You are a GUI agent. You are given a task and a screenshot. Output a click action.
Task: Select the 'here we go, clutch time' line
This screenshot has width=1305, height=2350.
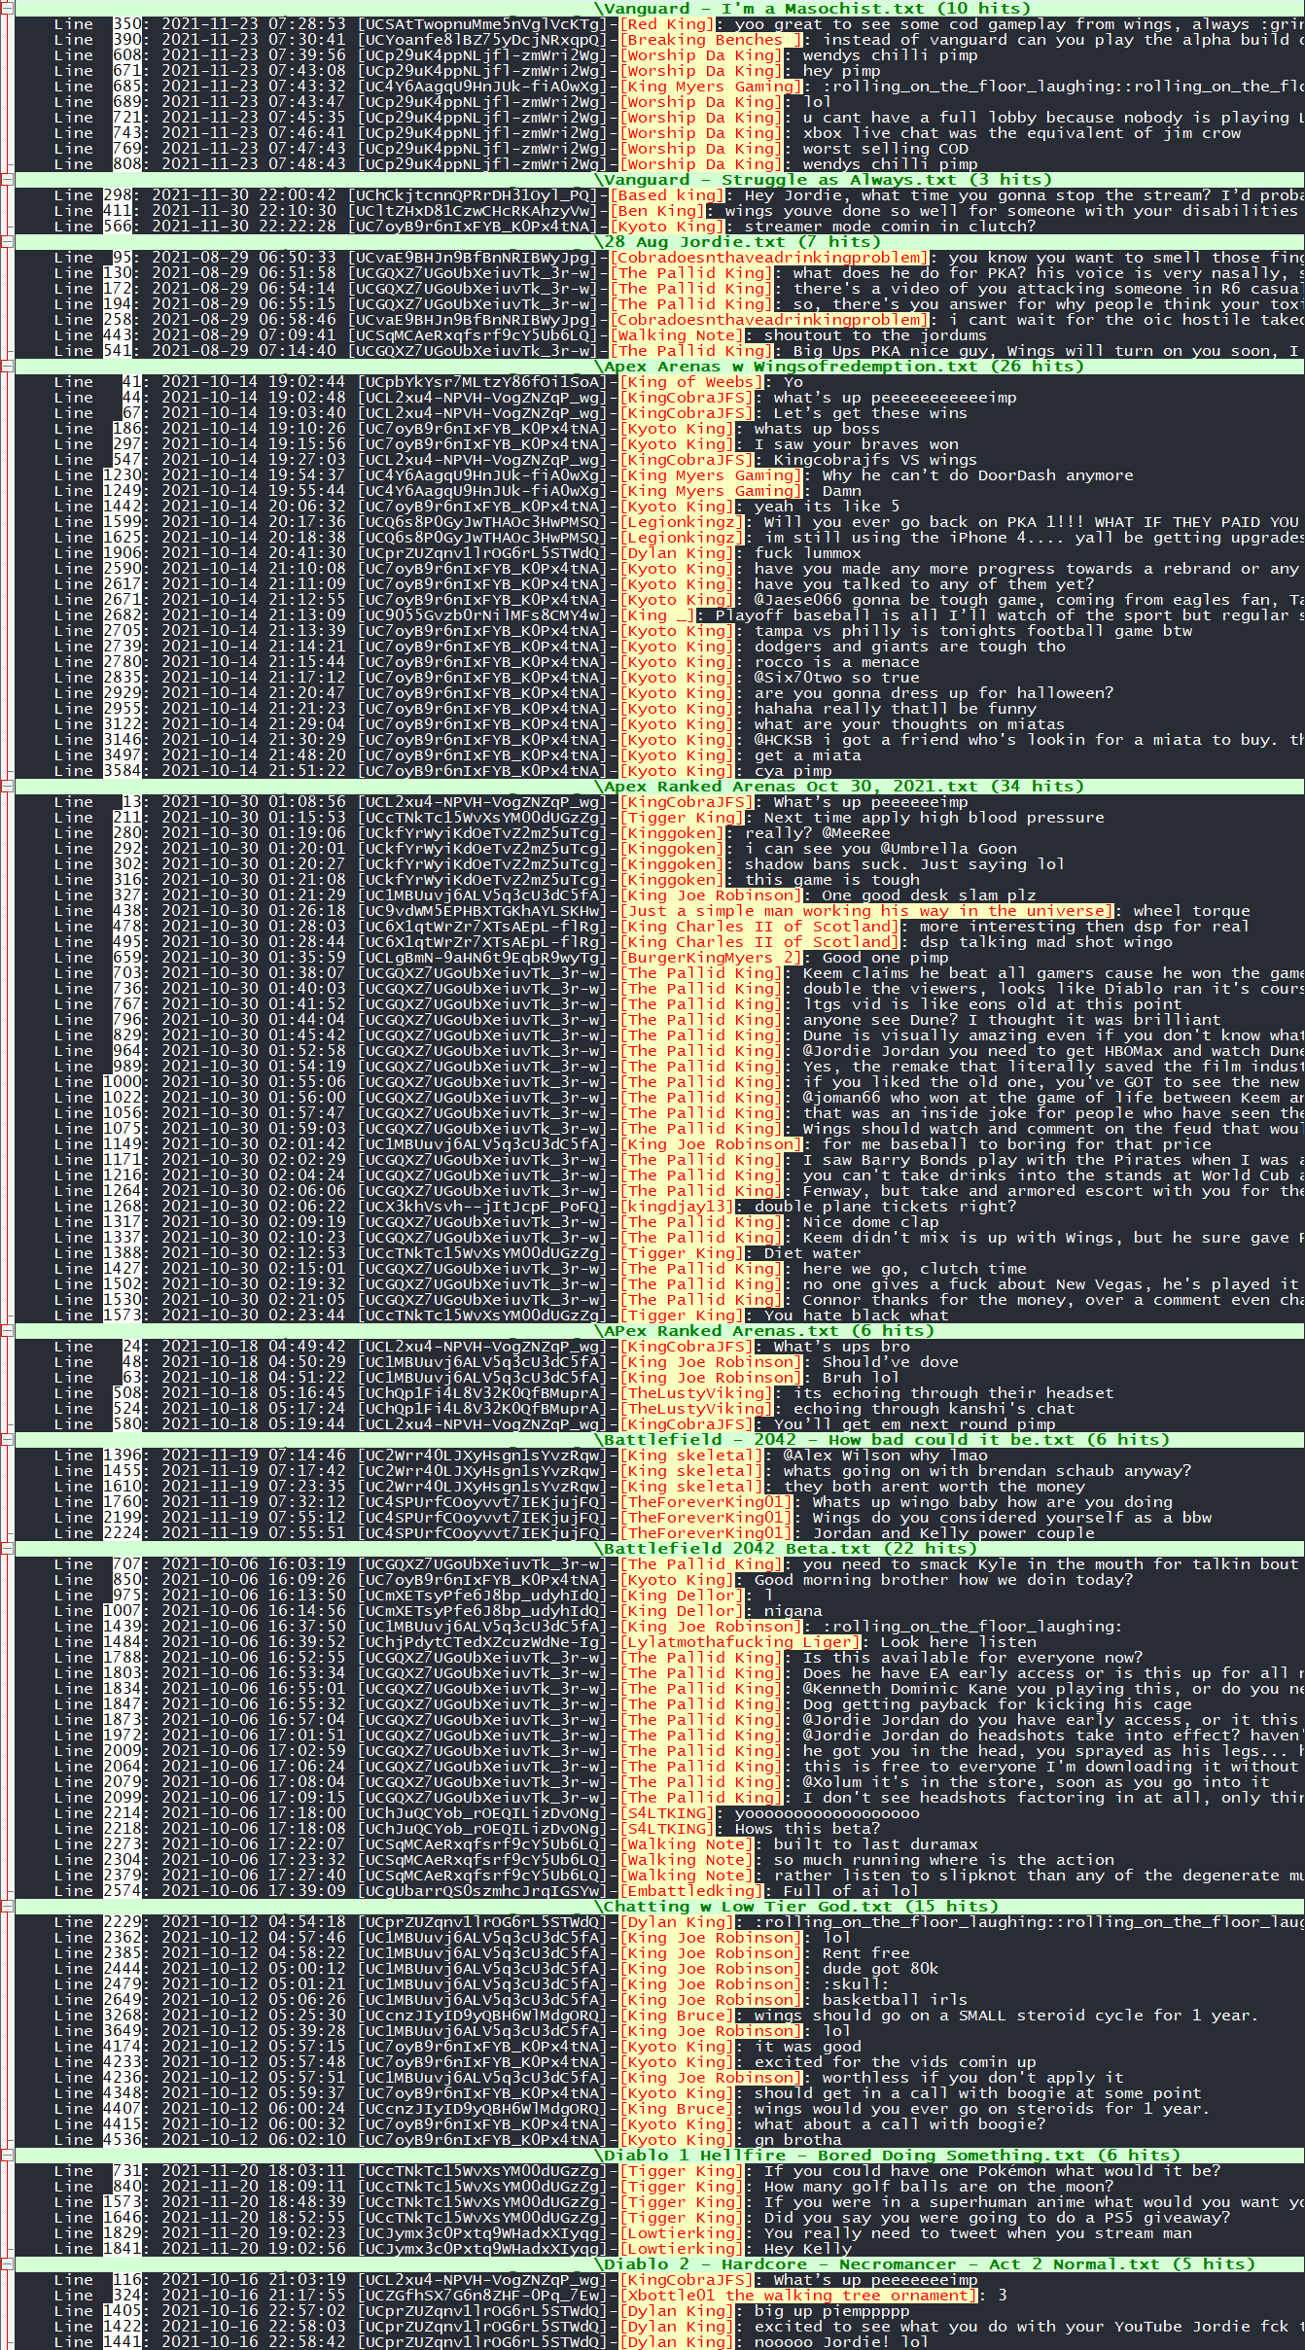click(x=659, y=1269)
